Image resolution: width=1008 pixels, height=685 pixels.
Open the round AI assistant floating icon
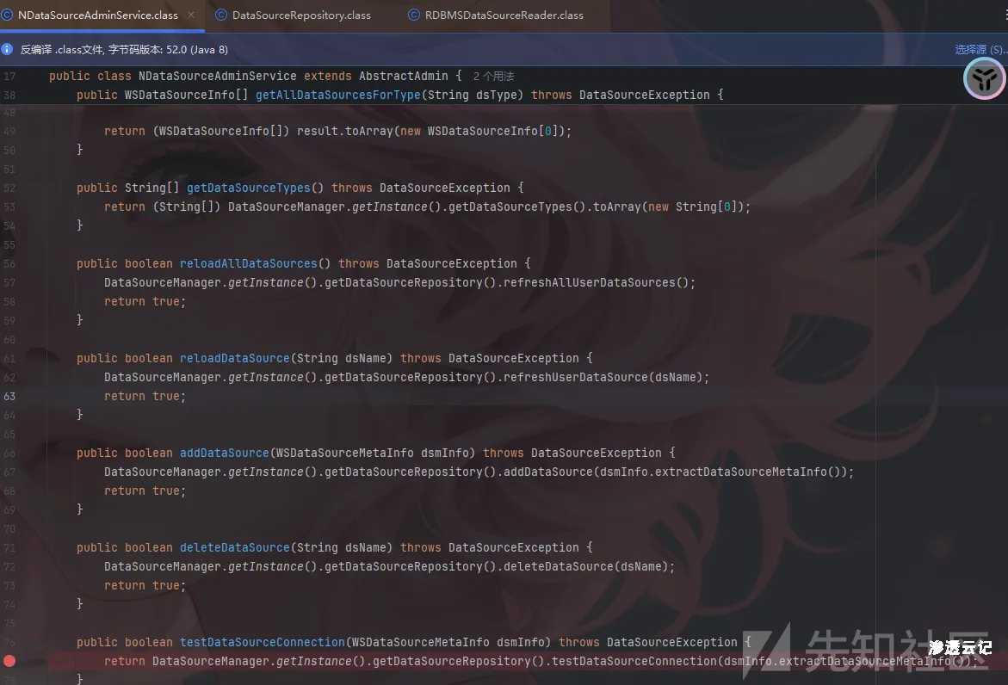pyautogui.click(x=984, y=80)
